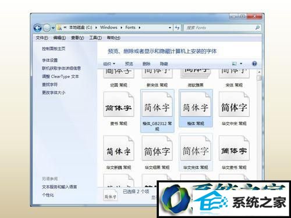Click the Forward navigation arrow
The height and width of the screenshot is (218, 291).
47,28
